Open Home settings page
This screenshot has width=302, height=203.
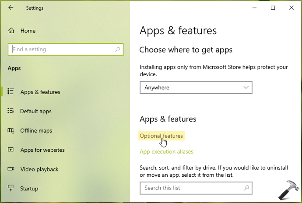coord(28,31)
